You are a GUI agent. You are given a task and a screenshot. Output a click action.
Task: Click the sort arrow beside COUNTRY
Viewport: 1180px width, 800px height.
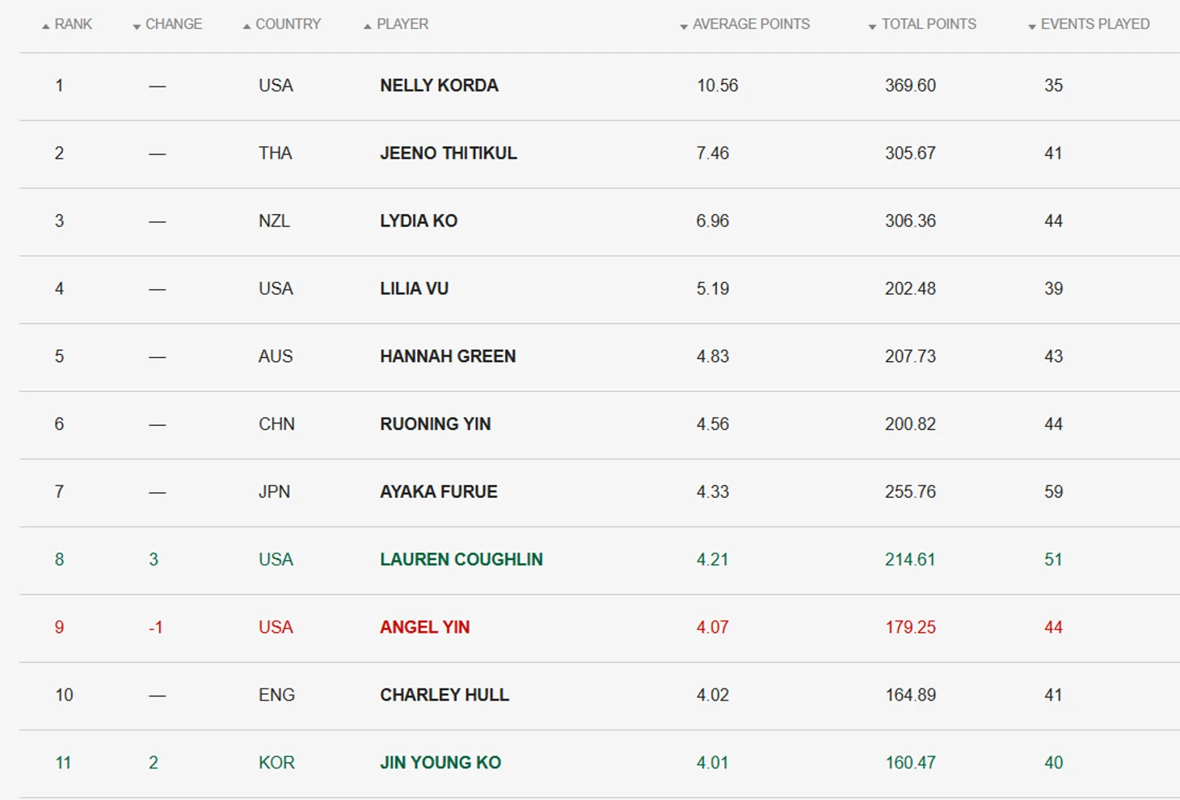pyautogui.click(x=247, y=27)
